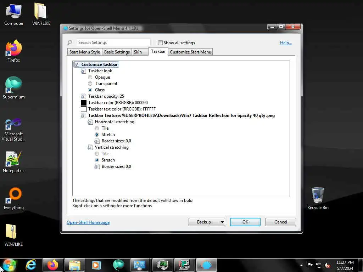Select the Supermium desktop shortcut
Viewport: 363px width, 272px height.
pos(14,88)
